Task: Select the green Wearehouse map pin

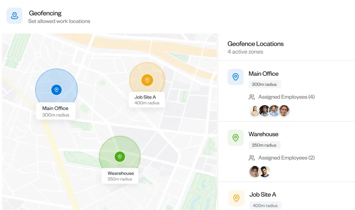Action: [120, 156]
